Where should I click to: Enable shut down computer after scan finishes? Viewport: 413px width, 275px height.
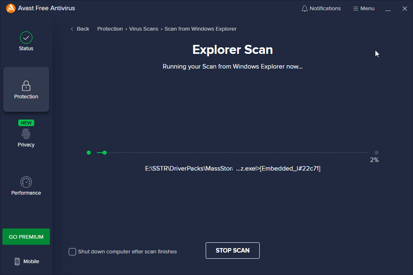click(72, 252)
